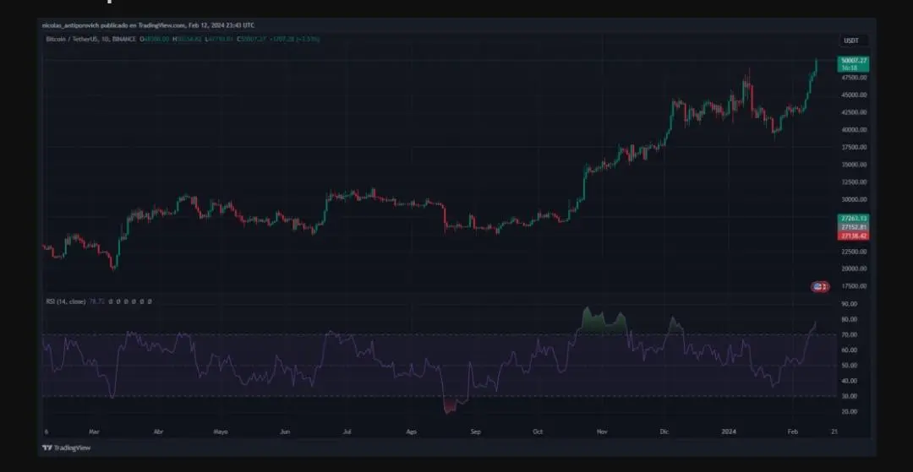Click the gray 27152.81 price tag

click(853, 226)
